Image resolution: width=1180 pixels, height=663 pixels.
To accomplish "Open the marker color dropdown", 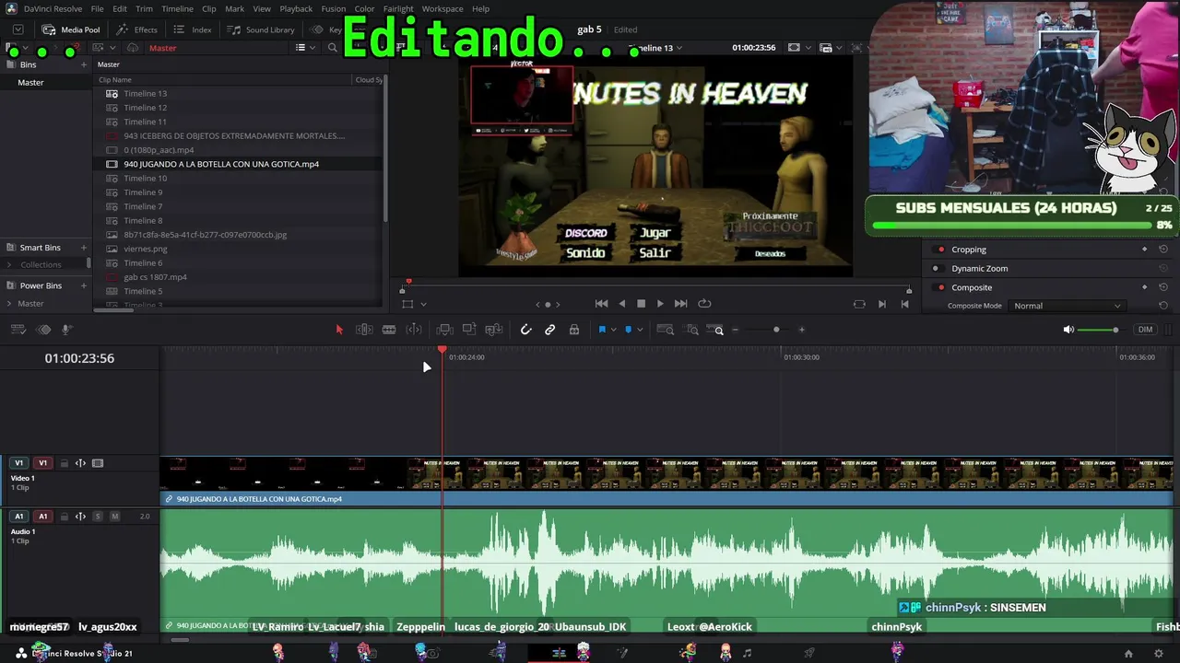I will (x=640, y=330).
